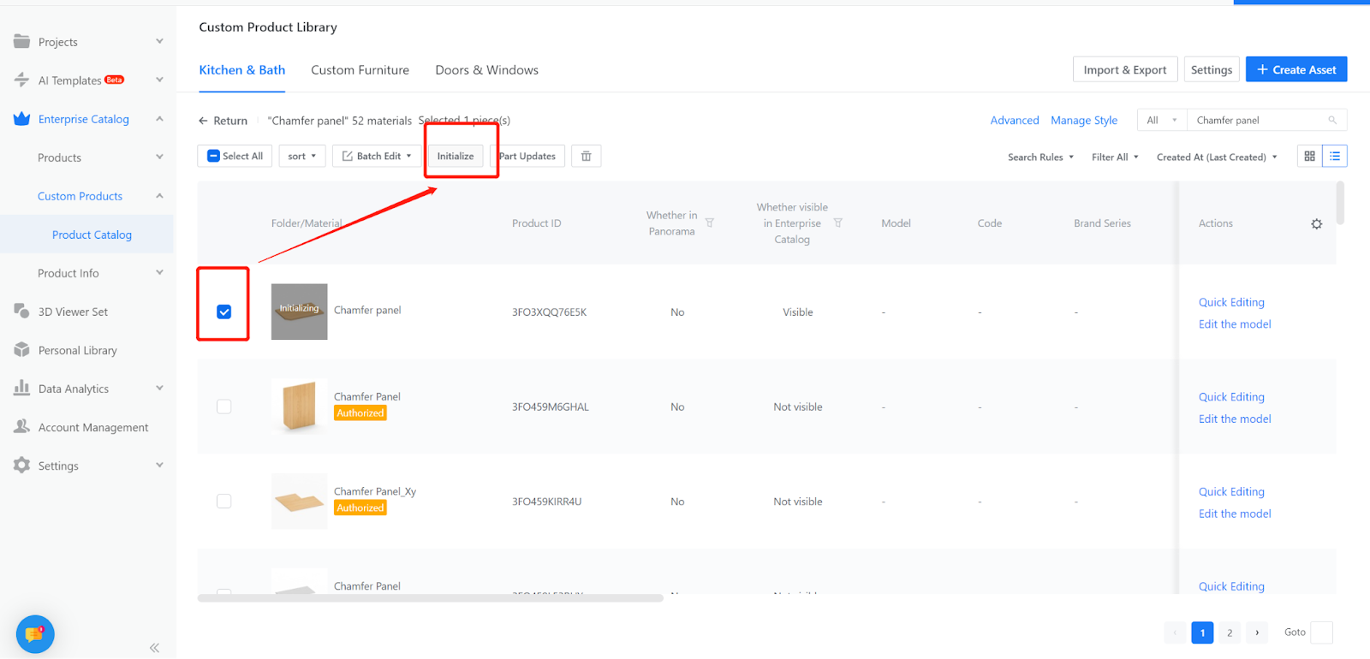Check the Chamfer Panel 3FO459M6GHAL checkbox

(x=224, y=407)
